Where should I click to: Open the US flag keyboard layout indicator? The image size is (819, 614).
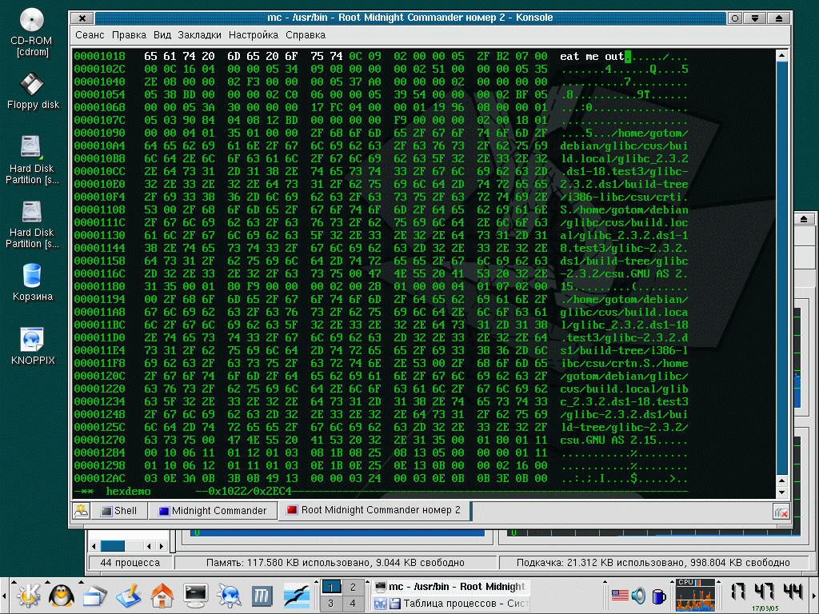(x=620, y=595)
